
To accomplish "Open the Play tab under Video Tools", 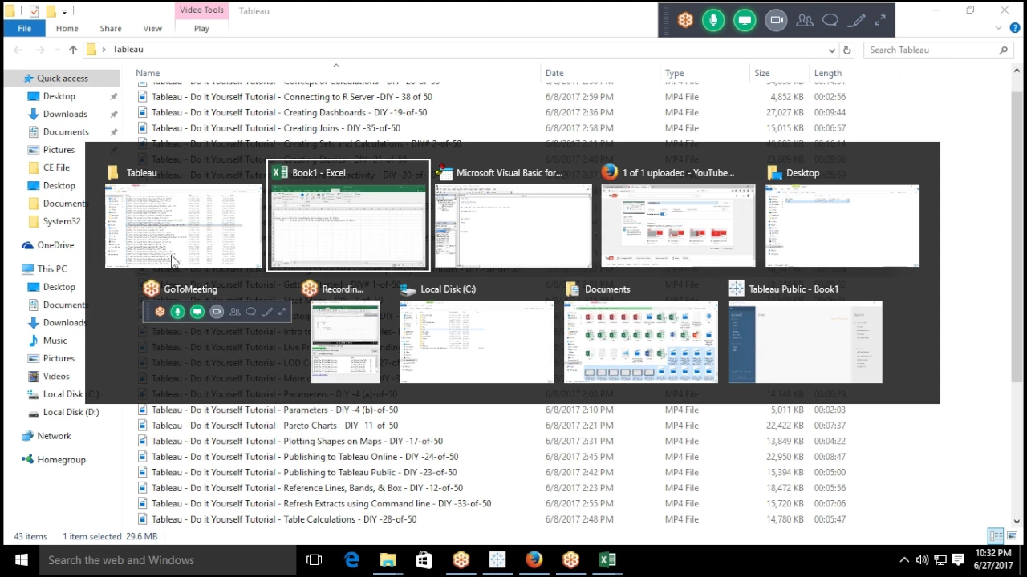I will pos(201,28).
